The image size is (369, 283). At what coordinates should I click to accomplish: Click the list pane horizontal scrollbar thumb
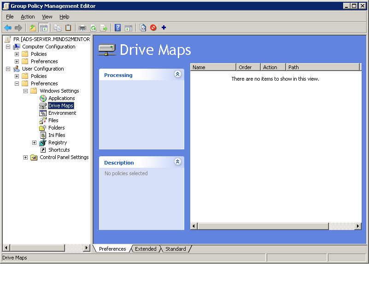coord(263,226)
